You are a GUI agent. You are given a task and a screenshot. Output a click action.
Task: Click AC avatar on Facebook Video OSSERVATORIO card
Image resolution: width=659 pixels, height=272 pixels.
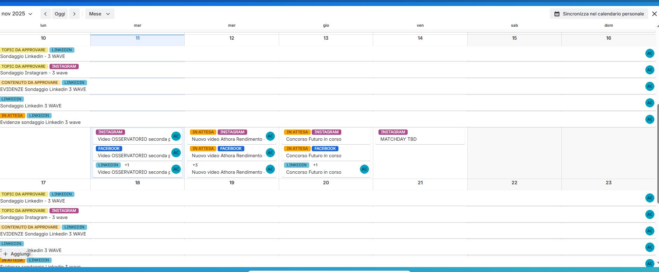coord(176,153)
